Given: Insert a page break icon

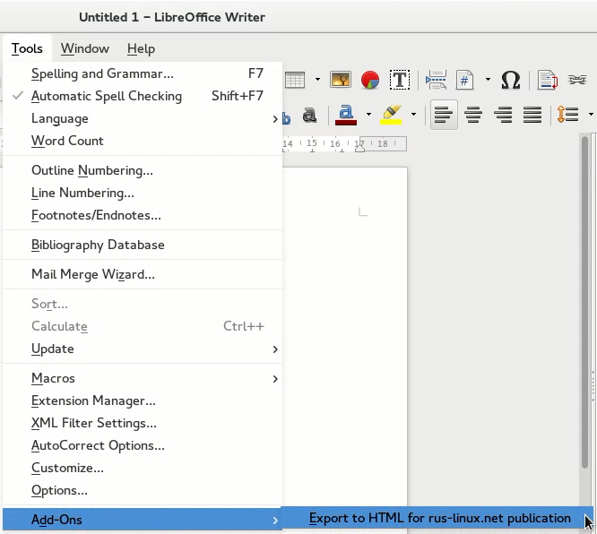Looking at the screenshot, I should click(436, 80).
